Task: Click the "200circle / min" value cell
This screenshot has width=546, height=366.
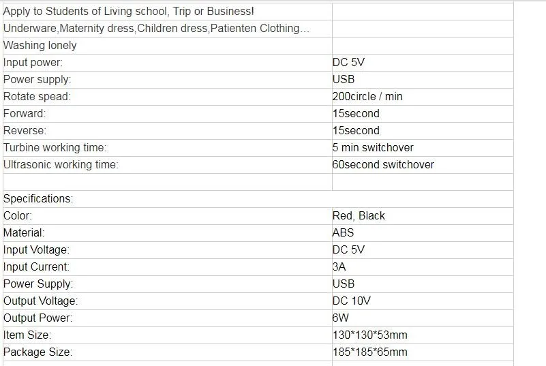Action: tap(367, 97)
